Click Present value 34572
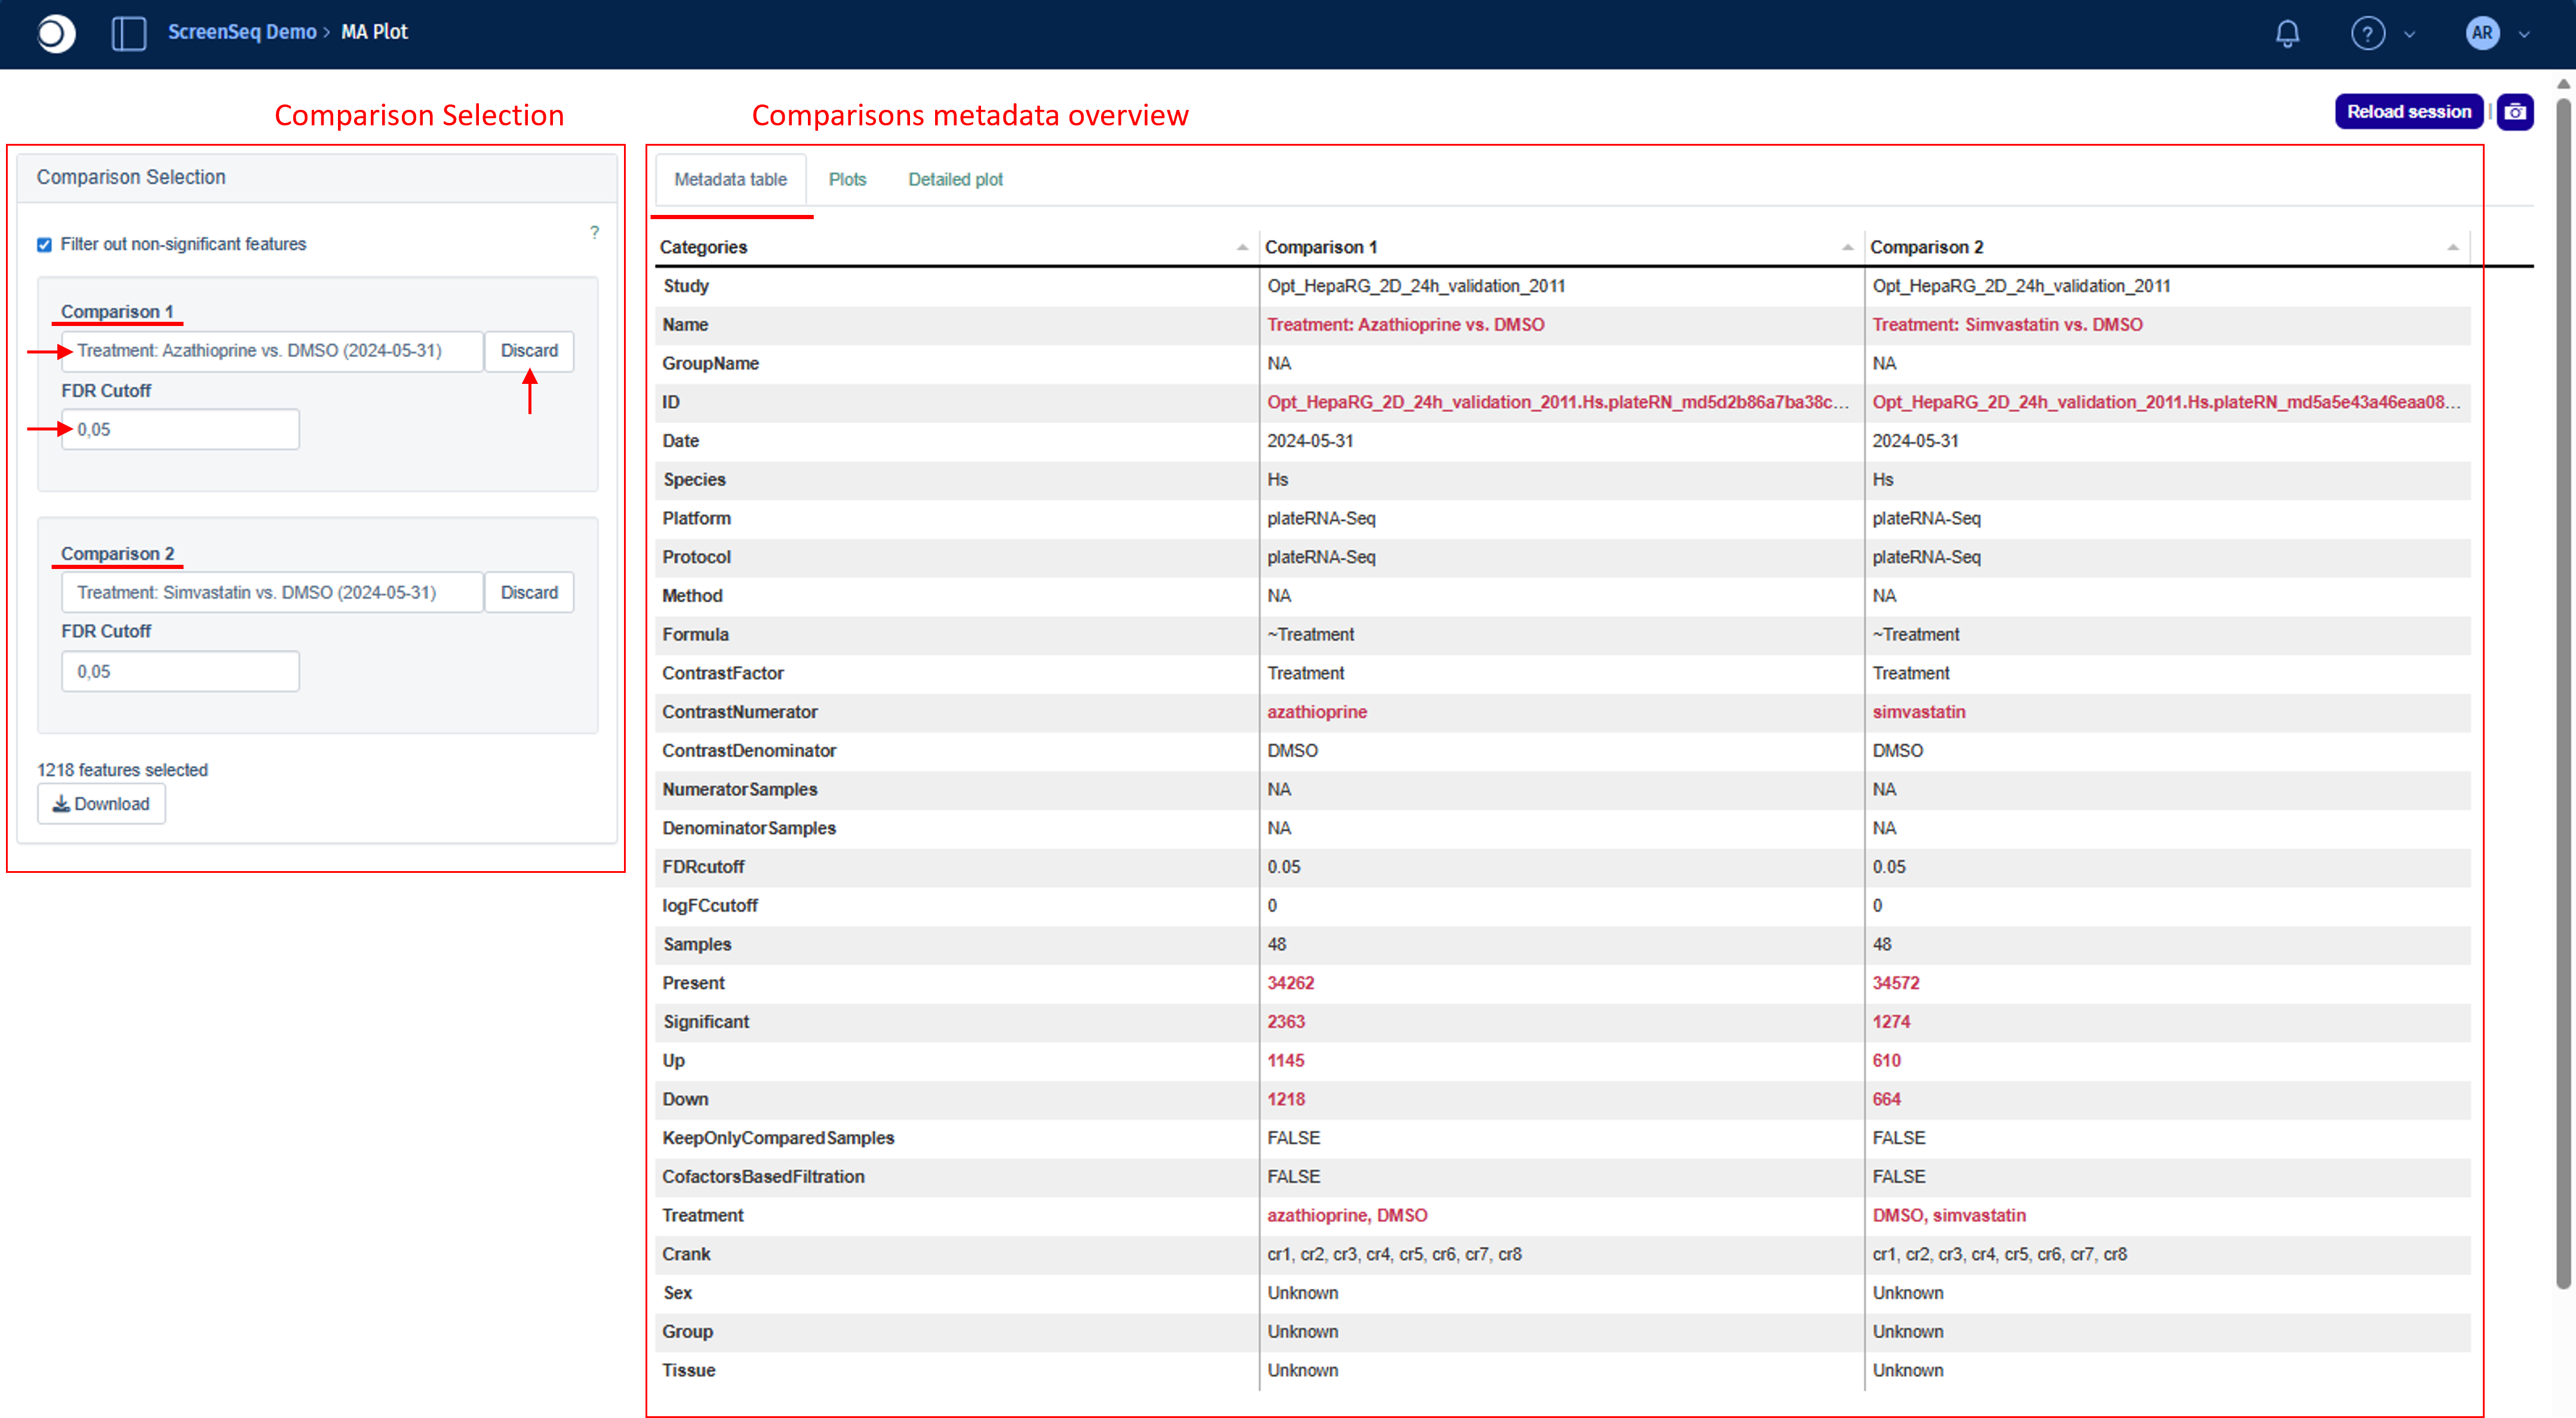2576x1418 pixels. point(1895,983)
